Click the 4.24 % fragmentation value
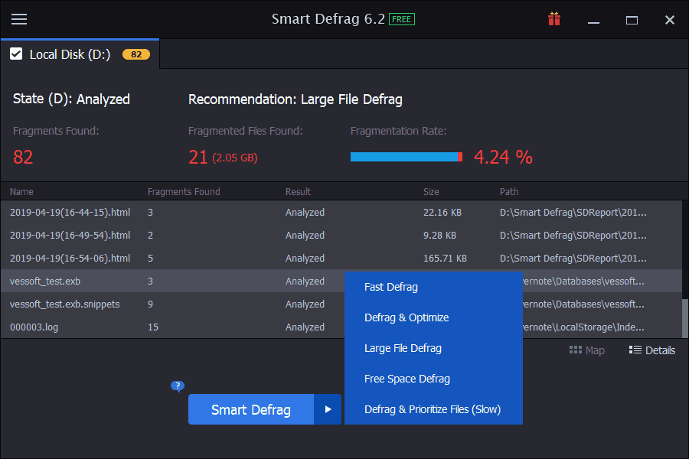689x459 pixels. click(x=503, y=157)
